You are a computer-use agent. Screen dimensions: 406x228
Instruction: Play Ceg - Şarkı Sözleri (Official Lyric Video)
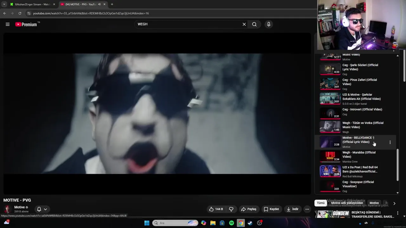tap(360, 67)
